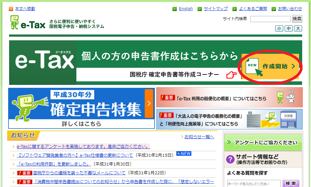Click よくある質問を探す label
The image size is (311, 187).
[247, 173]
